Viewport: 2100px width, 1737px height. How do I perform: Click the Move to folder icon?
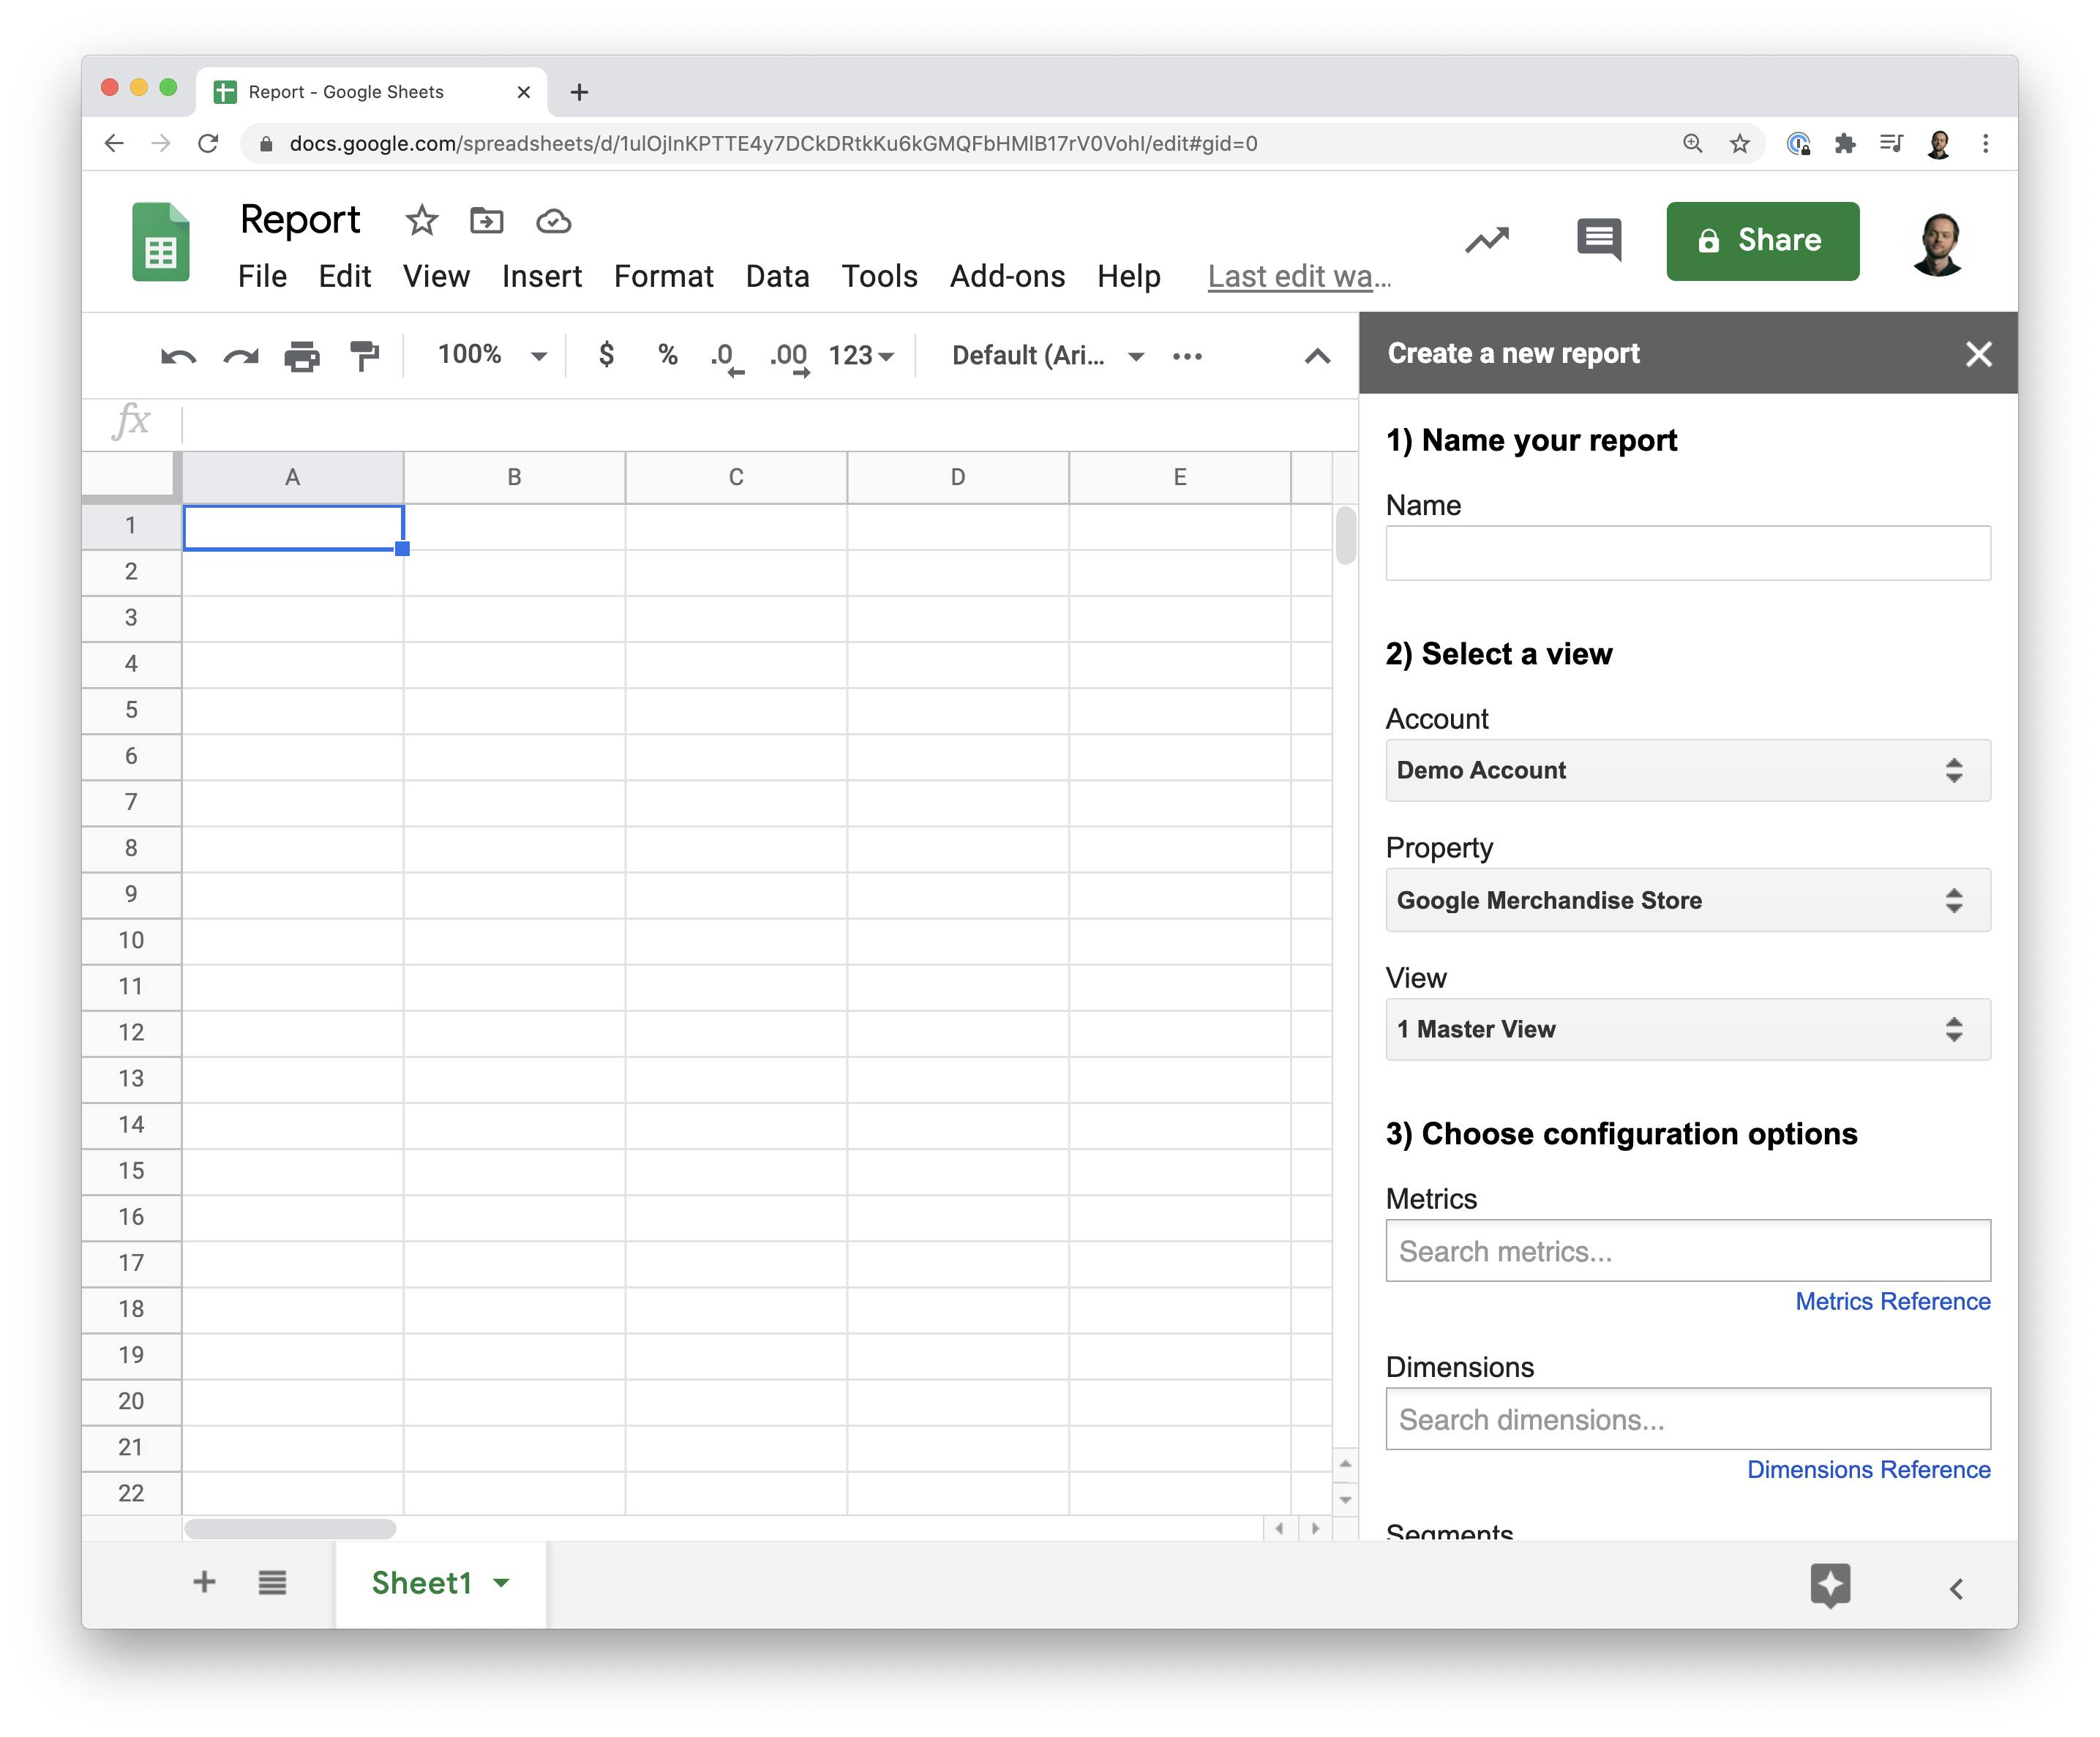click(486, 221)
